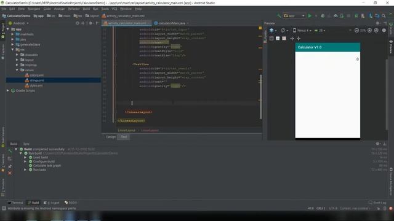Open the Logcat tool window

coord(52,203)
